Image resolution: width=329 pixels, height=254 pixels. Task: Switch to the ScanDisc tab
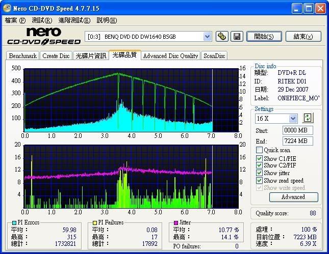tap(214, 56)
